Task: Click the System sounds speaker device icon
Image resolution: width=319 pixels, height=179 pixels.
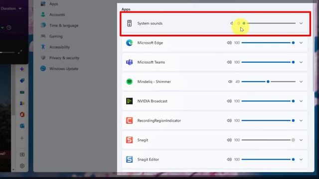Action: 130,23
